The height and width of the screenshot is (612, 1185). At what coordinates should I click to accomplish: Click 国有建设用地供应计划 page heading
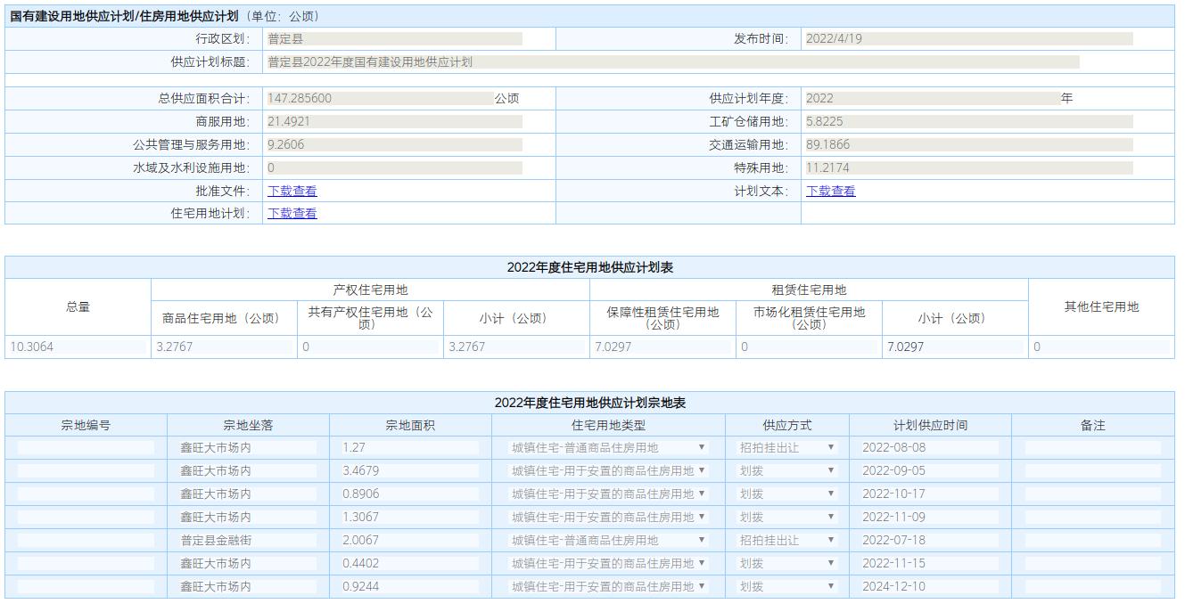[x=124, y=16]
